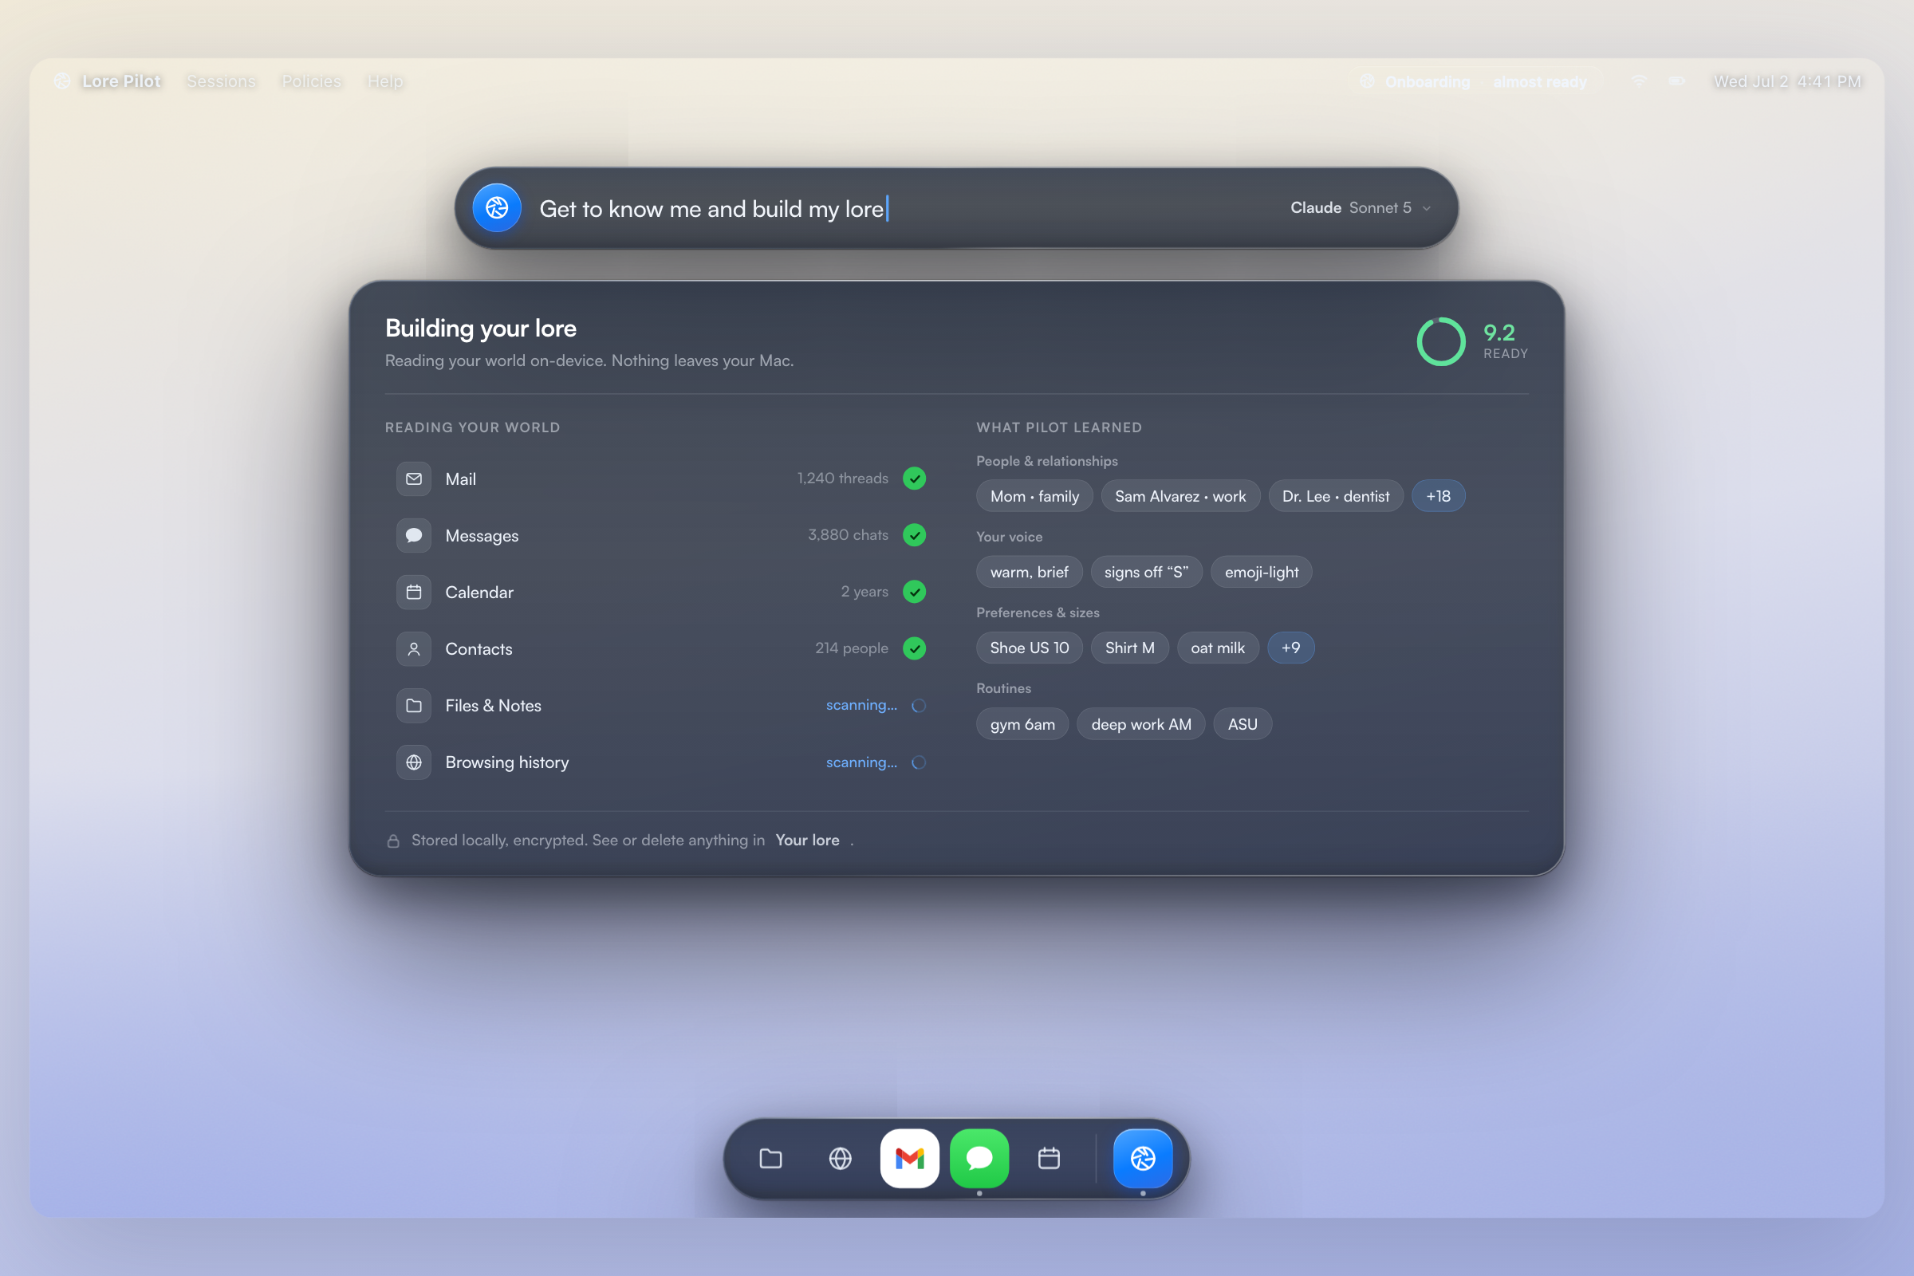The width and height of the screenshot is (1914, 1276).
Task: Select the gym 6am routine chip
Action: pos(1022,724)
